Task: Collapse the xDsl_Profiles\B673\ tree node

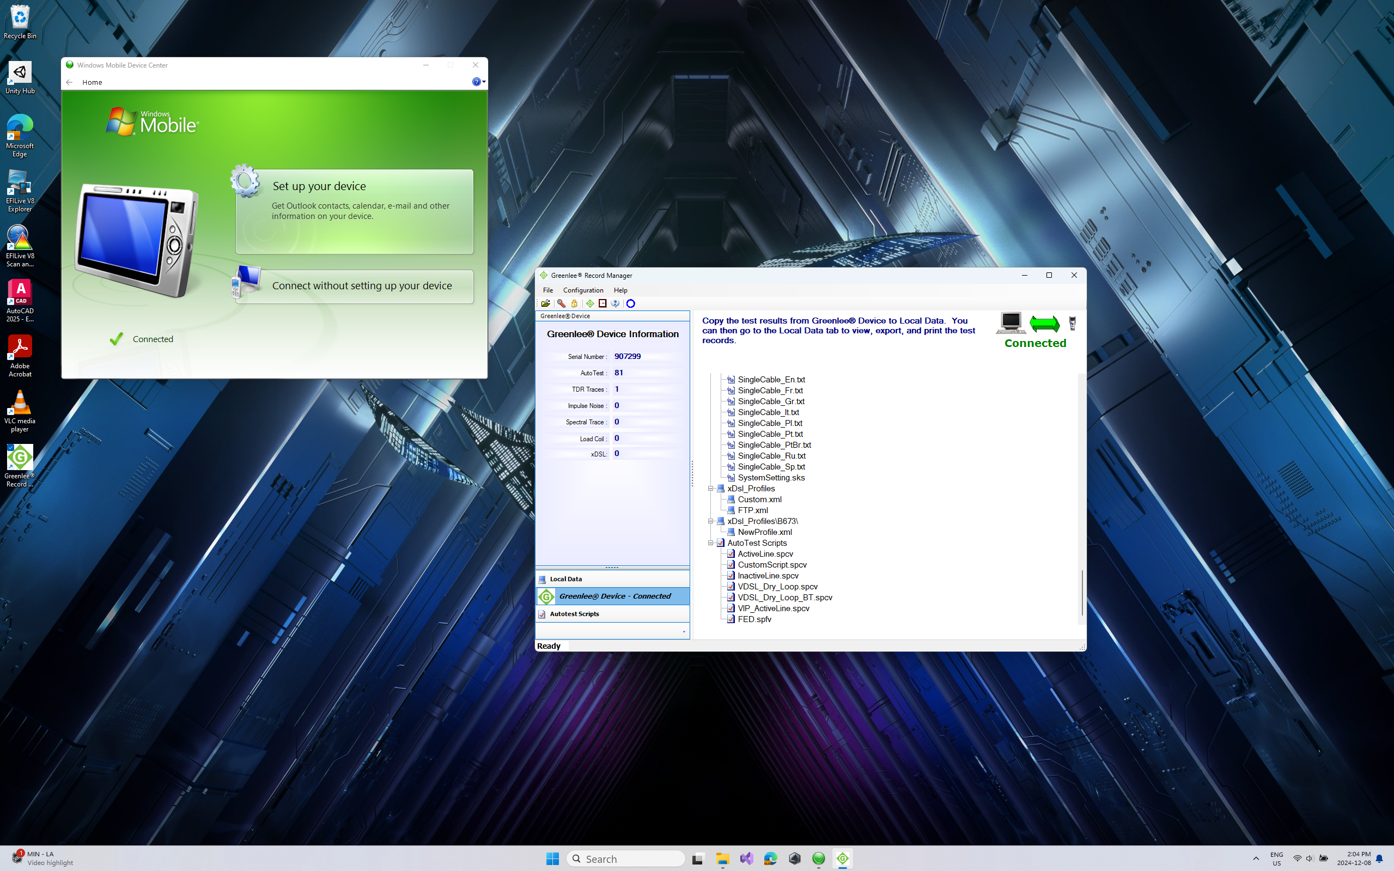Action: [x=711, y=521]
